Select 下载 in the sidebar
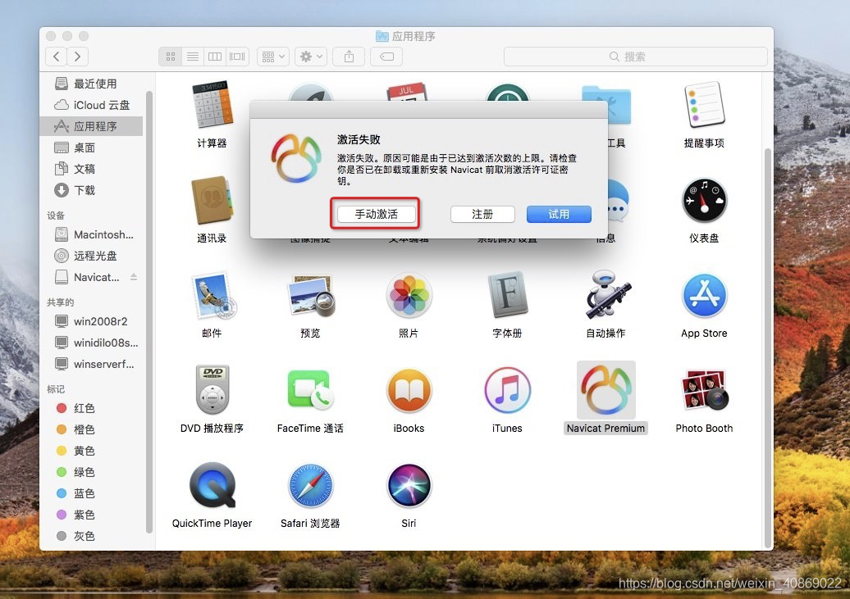This screenshot has height=599, width=850. click(x=91, y=190)
